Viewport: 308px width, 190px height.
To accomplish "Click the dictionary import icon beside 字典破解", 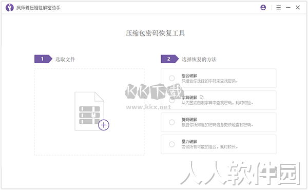I will point(202,97).
